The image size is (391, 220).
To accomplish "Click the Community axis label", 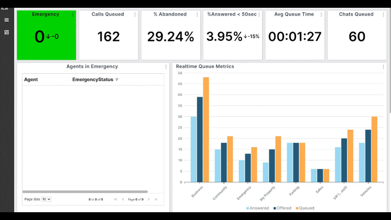I will (220, 193).
